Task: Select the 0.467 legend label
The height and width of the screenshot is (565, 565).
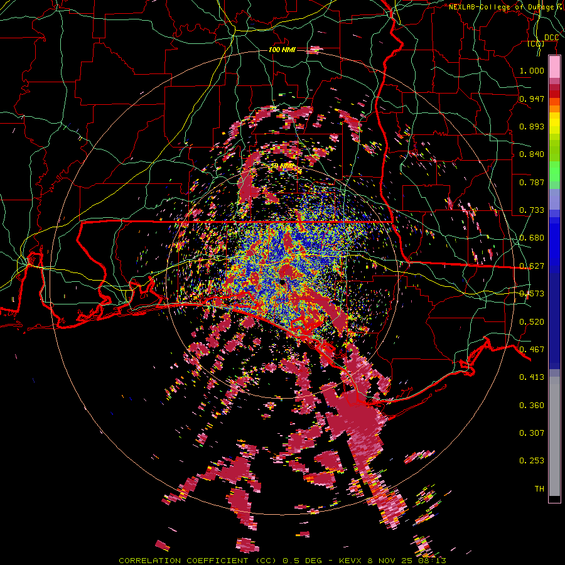Action: 532,349
